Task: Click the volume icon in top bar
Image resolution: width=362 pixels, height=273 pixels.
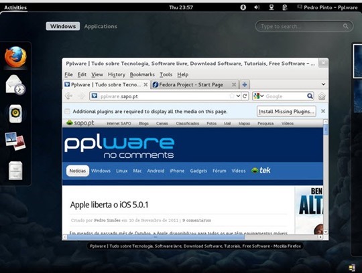Action: pyautogui.click(x=257, y=7)
